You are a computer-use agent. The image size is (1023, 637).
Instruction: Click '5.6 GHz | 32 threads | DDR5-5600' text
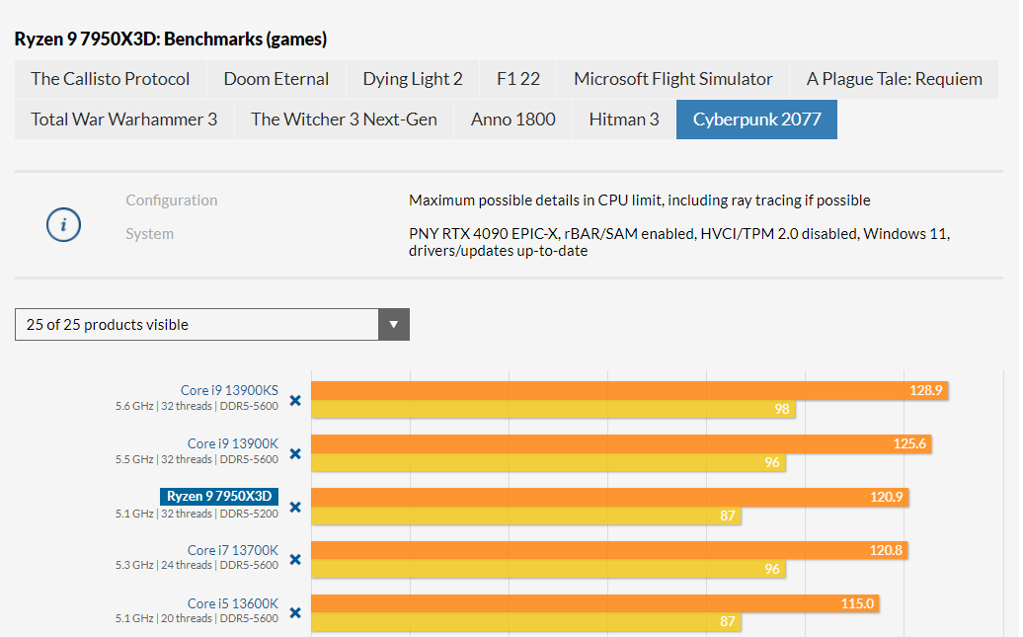pyautogui.click(x=197, y=406)
